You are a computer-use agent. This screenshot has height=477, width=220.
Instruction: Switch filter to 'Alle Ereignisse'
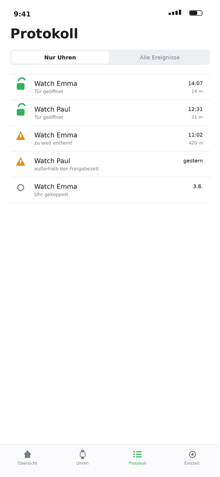click(x=160, y=58)
